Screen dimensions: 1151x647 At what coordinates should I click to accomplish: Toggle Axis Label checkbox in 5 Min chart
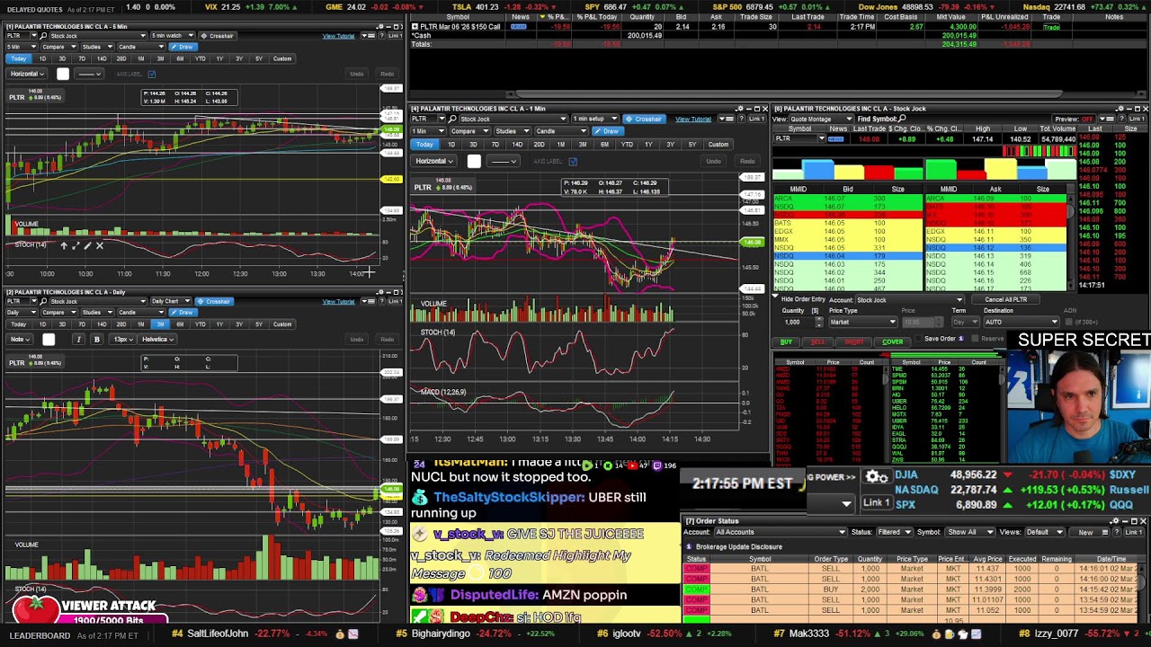coord(152,74)
